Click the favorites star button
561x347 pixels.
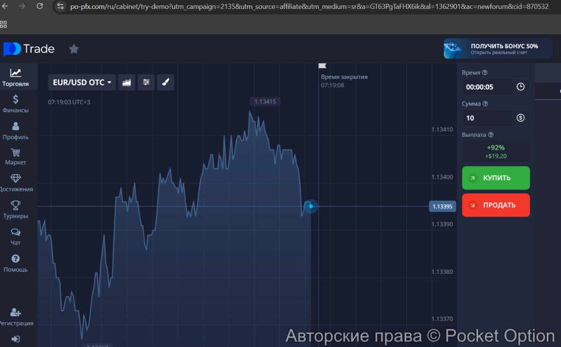pos(74,49)
